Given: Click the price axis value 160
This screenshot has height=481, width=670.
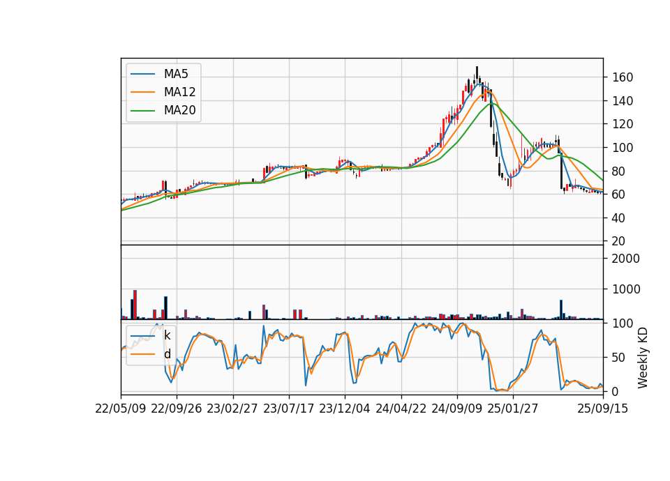Looking at the screenshot, I should click(623, 77).
